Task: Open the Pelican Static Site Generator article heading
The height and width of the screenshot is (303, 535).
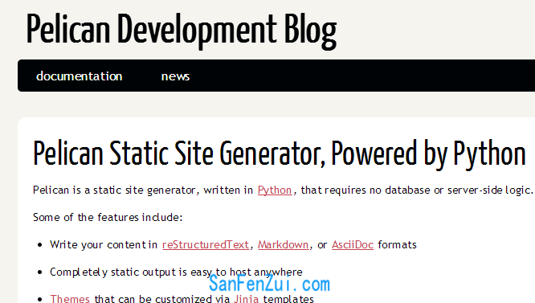Action: point(279,154)
